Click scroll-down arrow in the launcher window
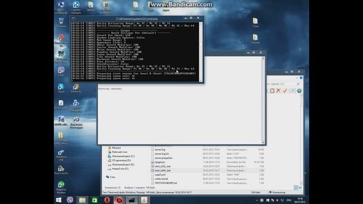 tap(263, 142)
